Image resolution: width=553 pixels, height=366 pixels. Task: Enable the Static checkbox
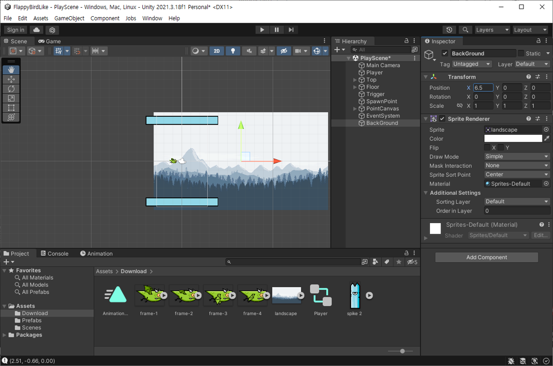click(521, 53)
